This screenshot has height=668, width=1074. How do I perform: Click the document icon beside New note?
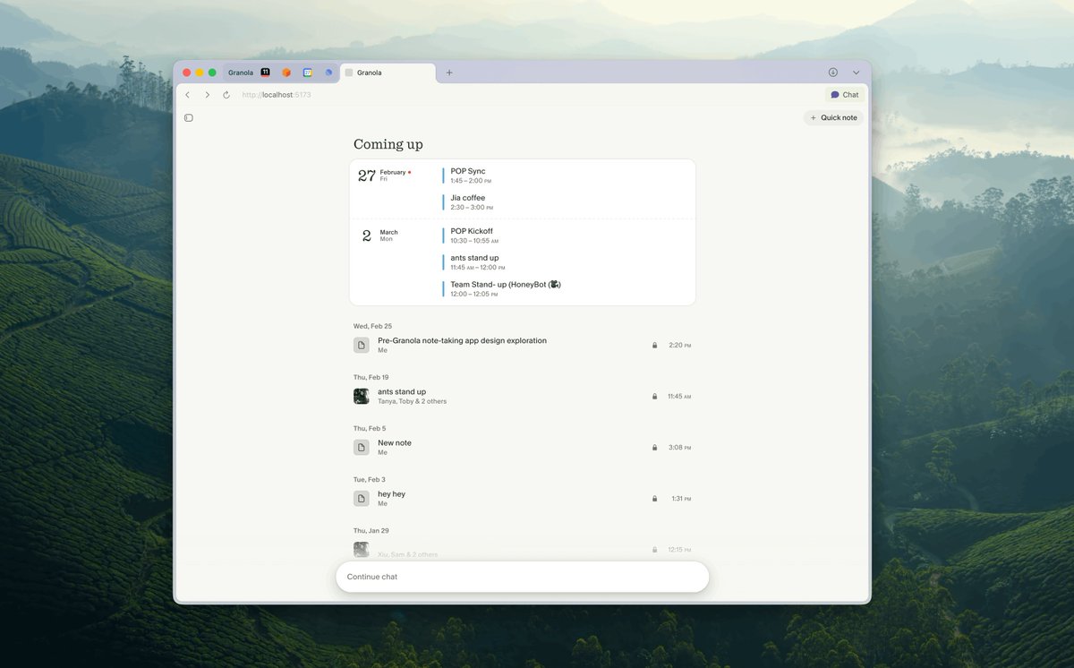point(361,447)
